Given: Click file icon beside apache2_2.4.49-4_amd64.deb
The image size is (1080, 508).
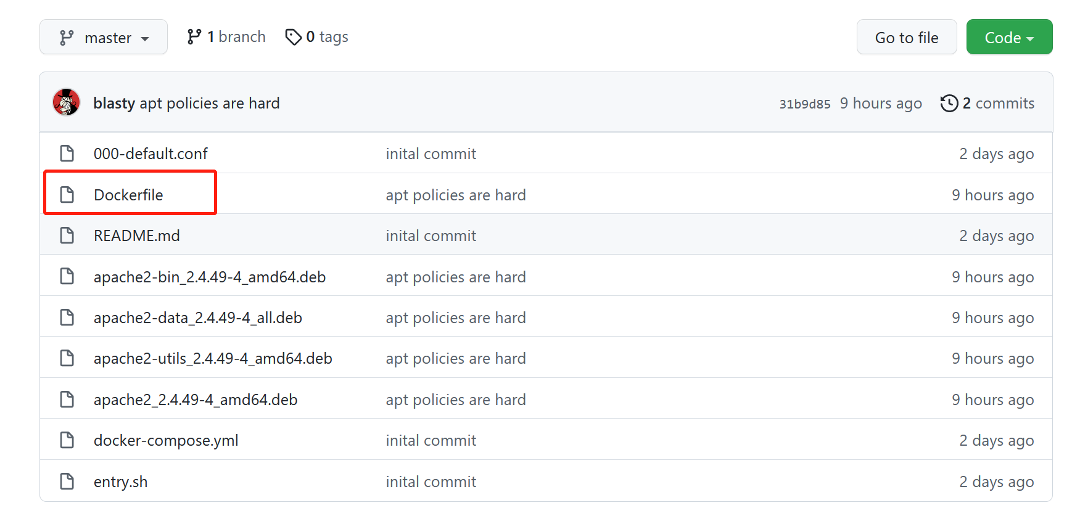Looking at the screenshot, I should coord(67,399).
